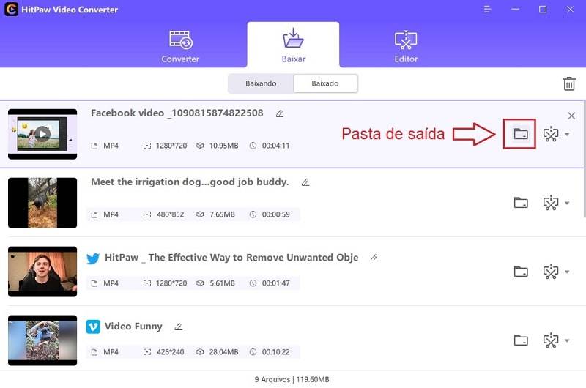
Task: Open the Editor tab
Action: (x=406, y=46)
